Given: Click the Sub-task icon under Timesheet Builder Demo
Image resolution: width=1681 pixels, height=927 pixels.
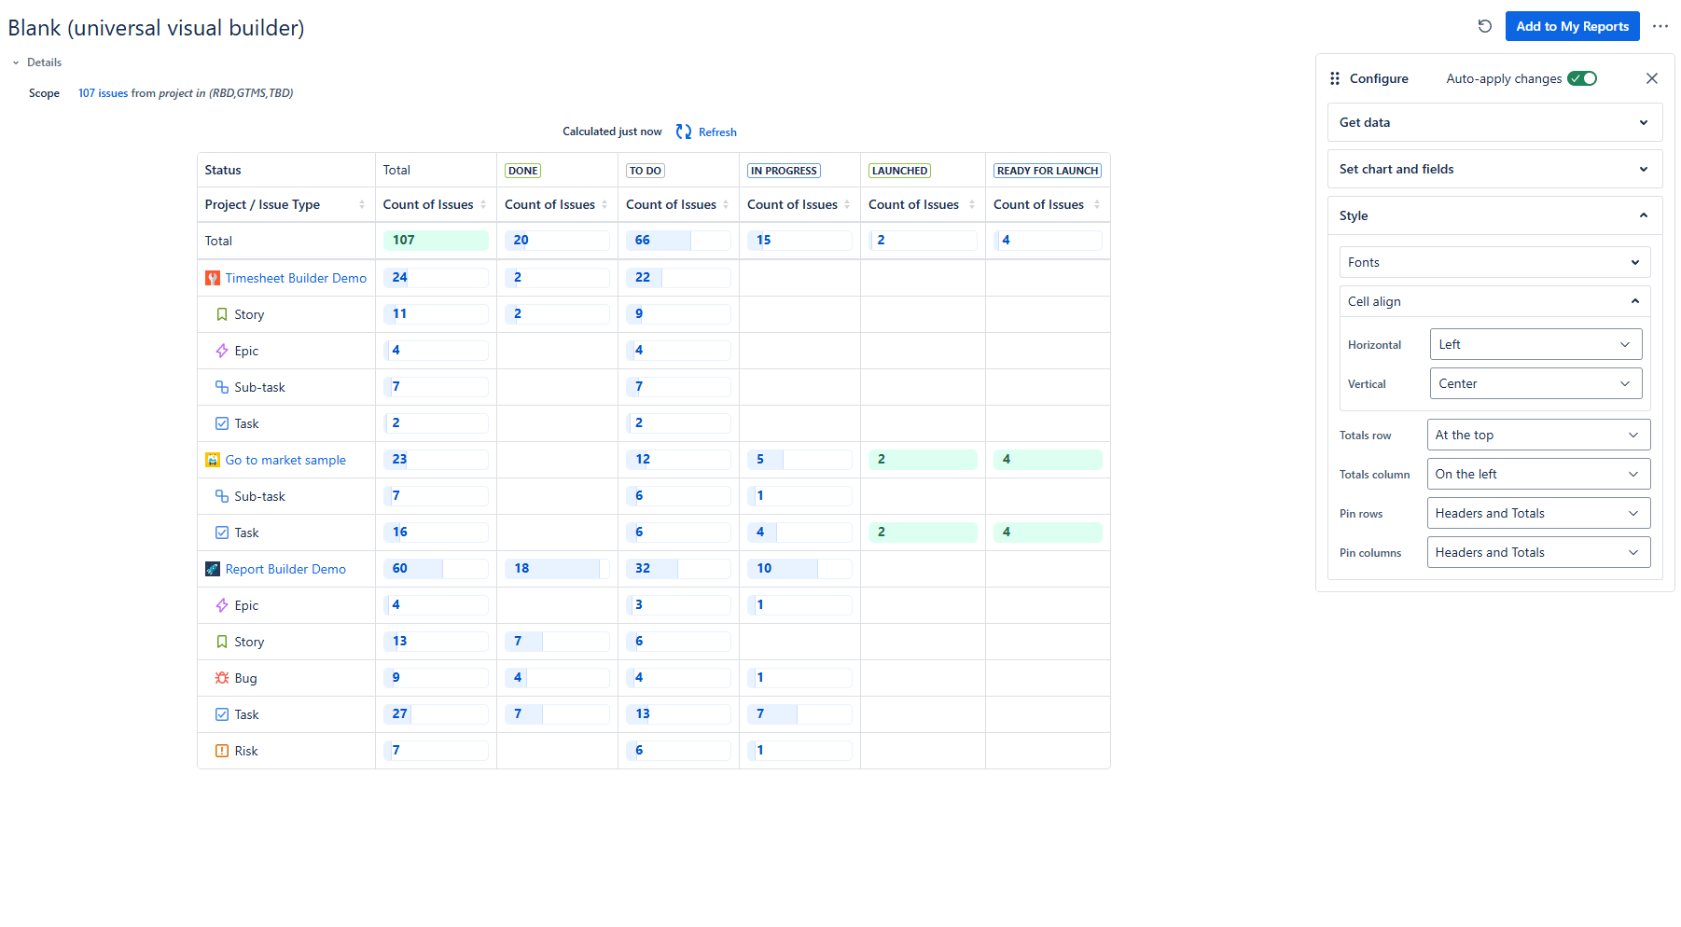Looking at the screenshot, I should (x=222, y=387).
